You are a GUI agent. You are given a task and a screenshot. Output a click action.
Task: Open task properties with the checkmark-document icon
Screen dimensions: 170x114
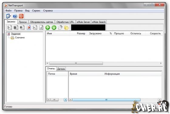[41, 28]
